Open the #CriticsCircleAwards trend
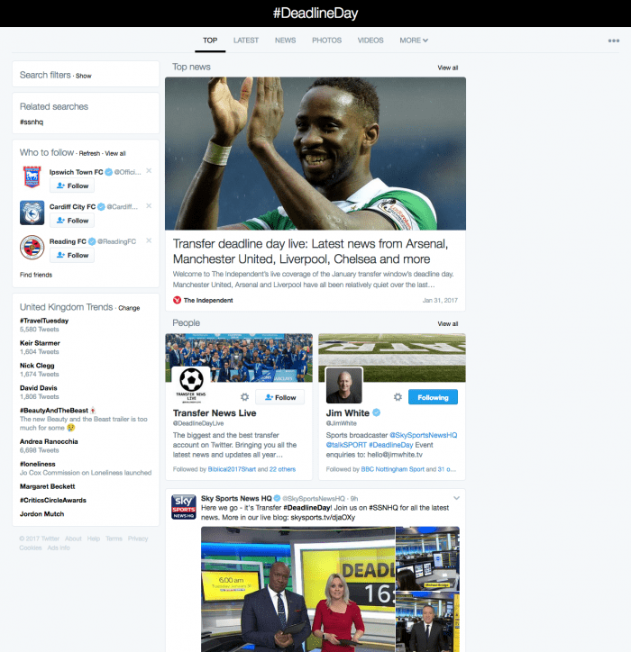Image resolution: width=631 pixels, height=652 pixels. (53, 500)
